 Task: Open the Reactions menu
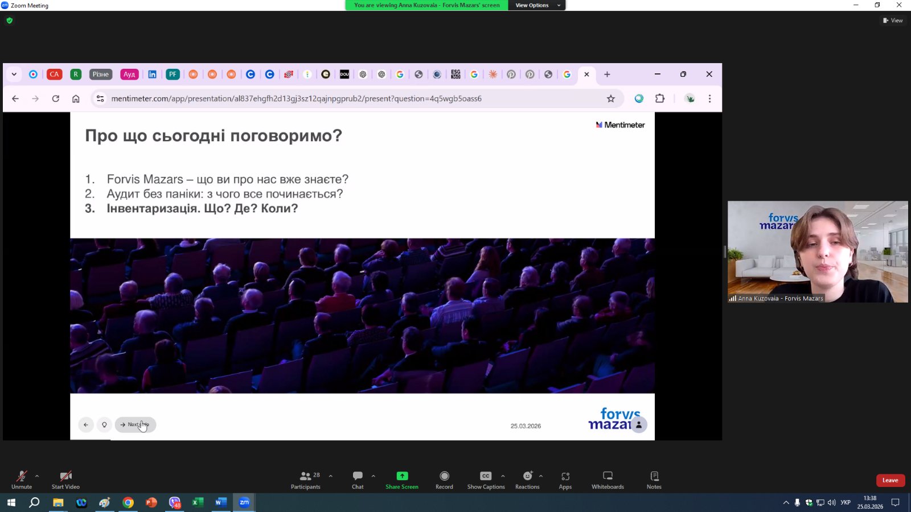click(x=527, y=480)
